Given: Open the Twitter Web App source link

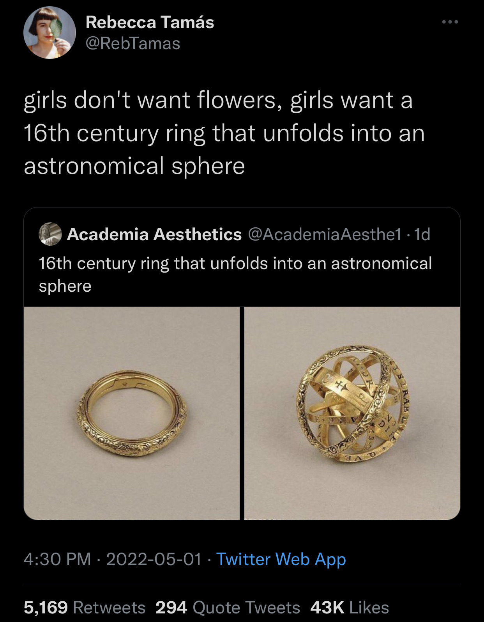Looking at the screenshot, I should 281,559.
